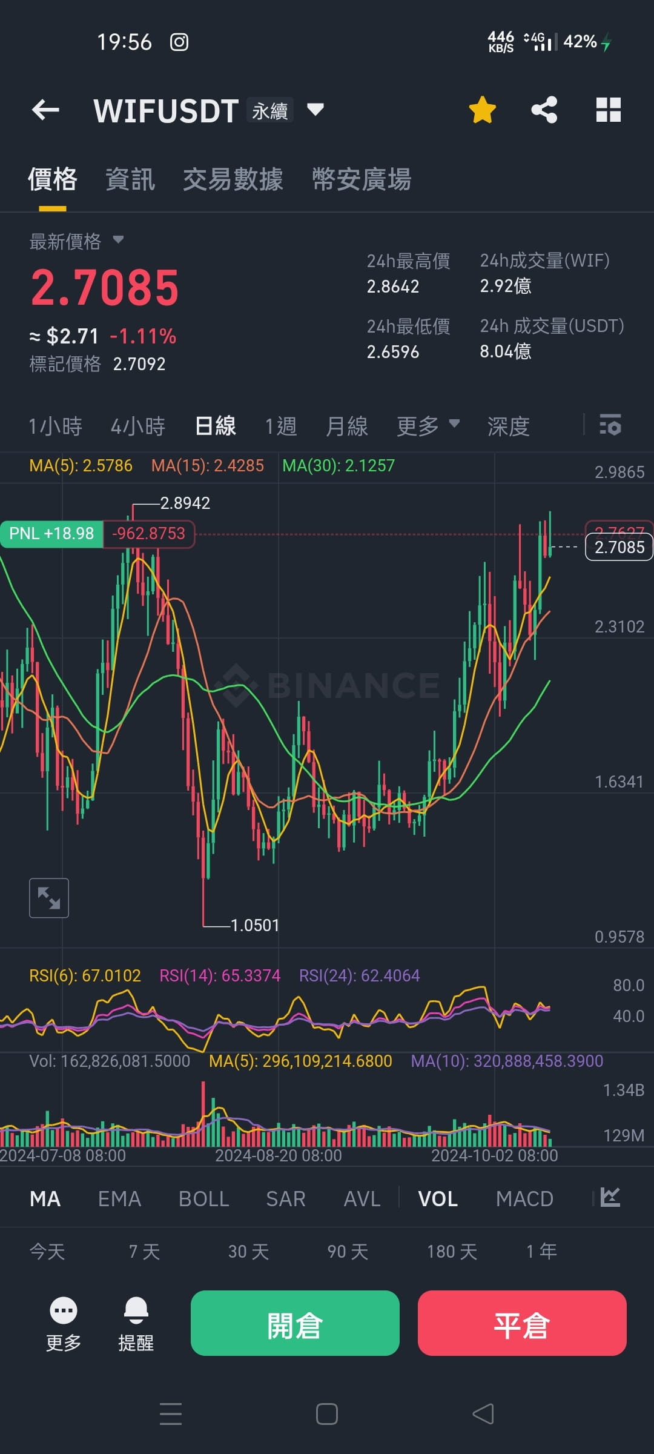Select the 4小時 chart interval
Screen dimensions: 654x1454
click(138, 427)
